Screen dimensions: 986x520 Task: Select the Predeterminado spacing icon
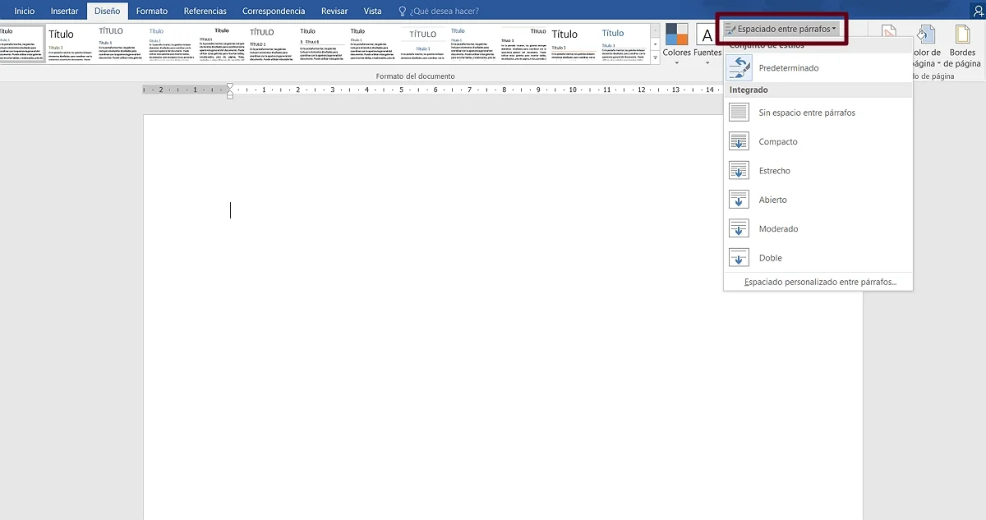[739, 68]
